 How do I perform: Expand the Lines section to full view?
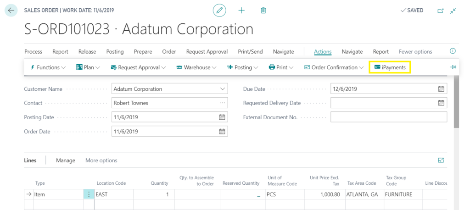click(x=441, y=160)
